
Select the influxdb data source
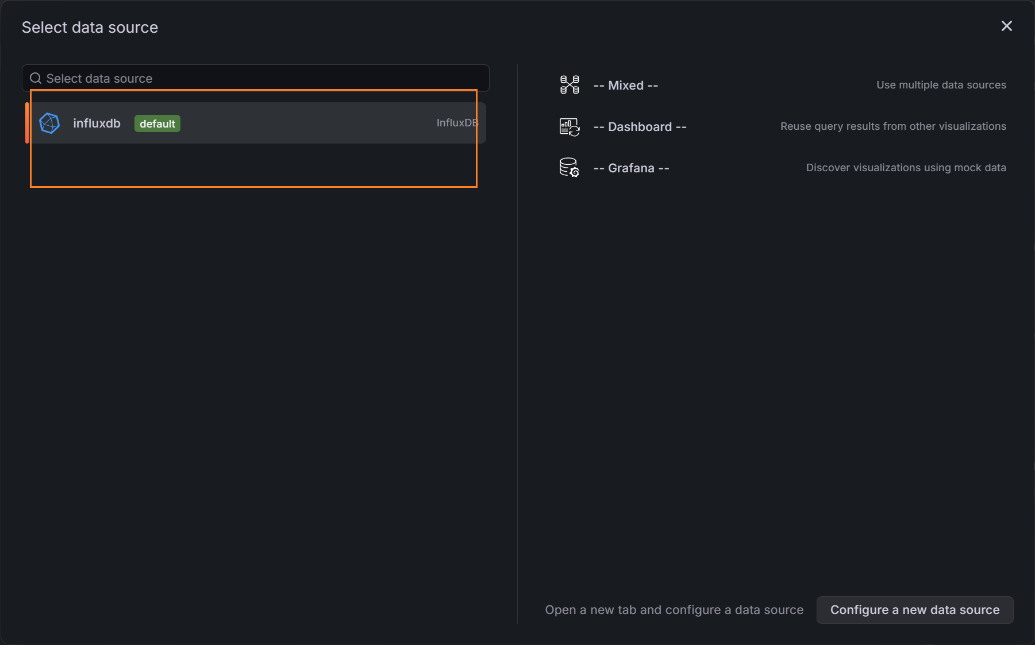[256, 123]
